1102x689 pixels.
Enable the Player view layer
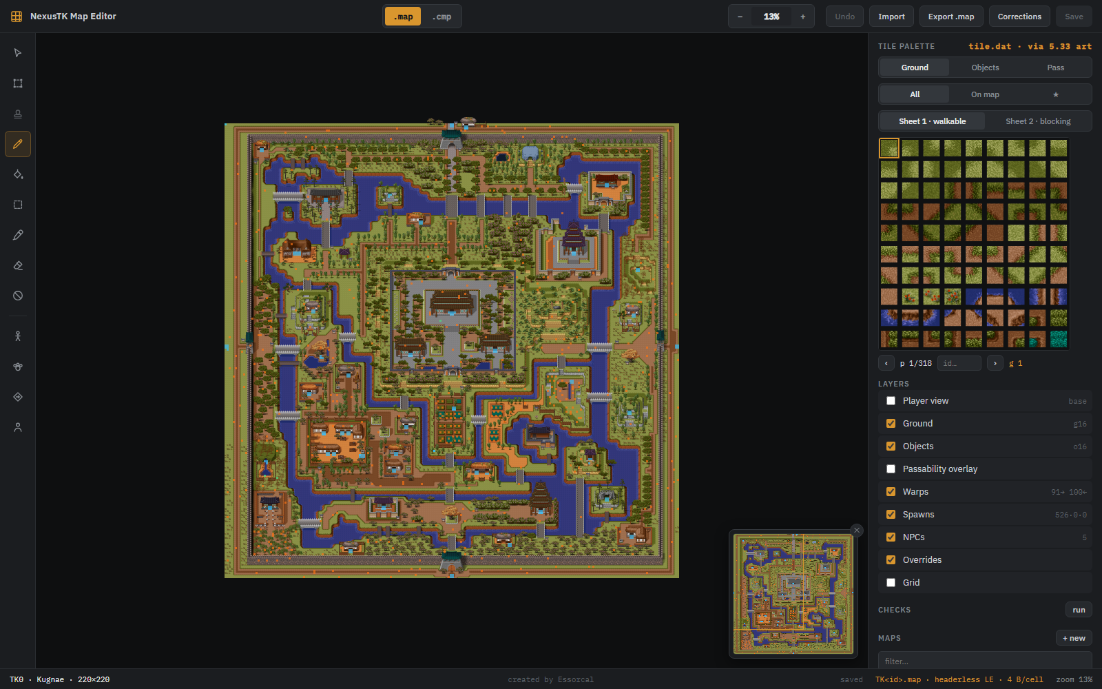point(891,401)
